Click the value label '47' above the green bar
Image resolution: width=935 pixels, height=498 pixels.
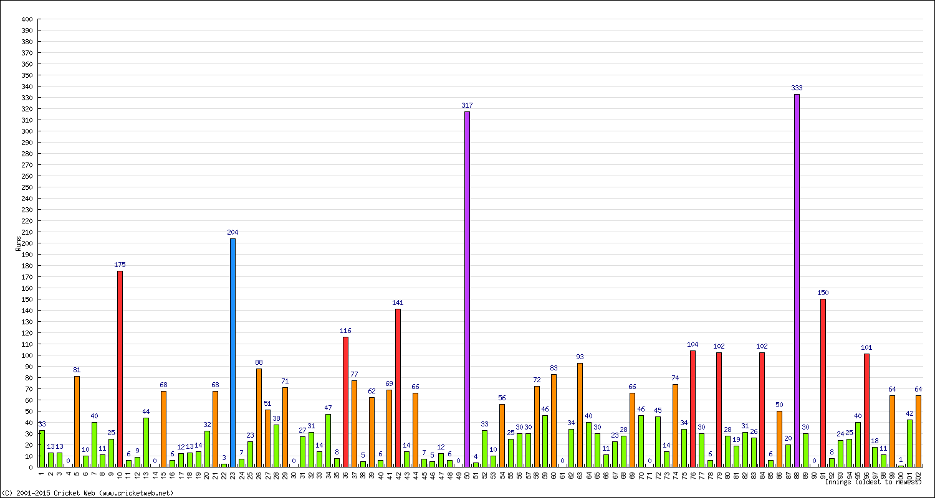(x=328, y=408)
